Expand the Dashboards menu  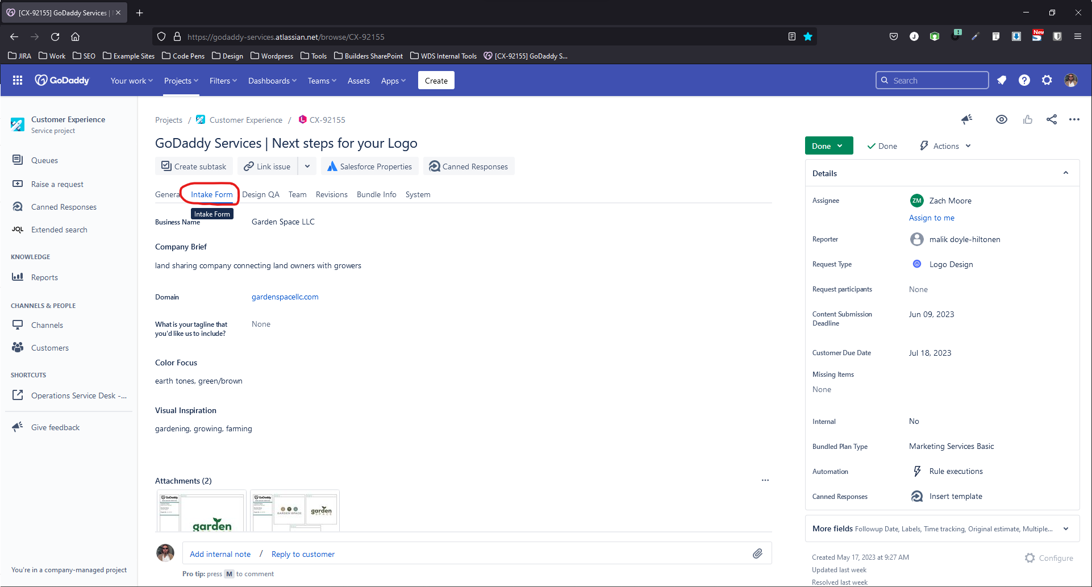272,81
